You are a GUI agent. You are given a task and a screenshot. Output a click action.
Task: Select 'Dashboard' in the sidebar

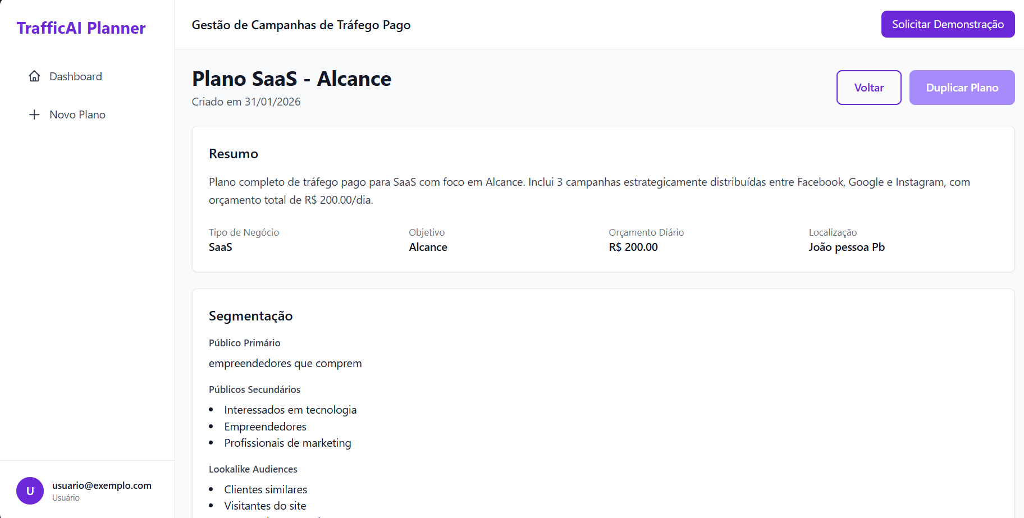click(x=76, y=76)
